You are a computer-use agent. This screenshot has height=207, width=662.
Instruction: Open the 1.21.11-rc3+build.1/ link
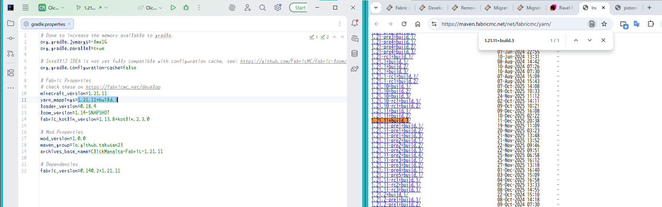click(x=396, y=190)
